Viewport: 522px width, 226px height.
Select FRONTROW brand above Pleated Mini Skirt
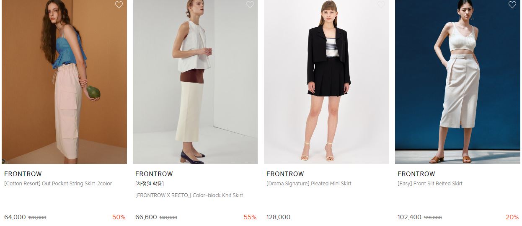[285, 174]
